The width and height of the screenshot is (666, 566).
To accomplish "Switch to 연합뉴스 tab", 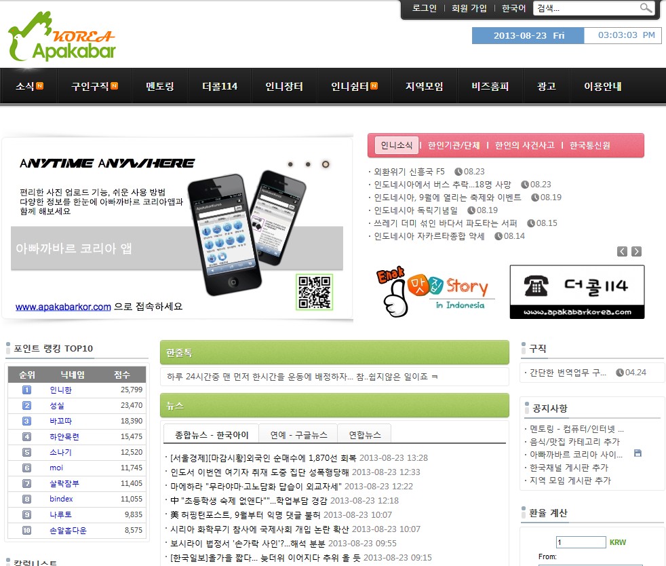I will tap(365, 434).
